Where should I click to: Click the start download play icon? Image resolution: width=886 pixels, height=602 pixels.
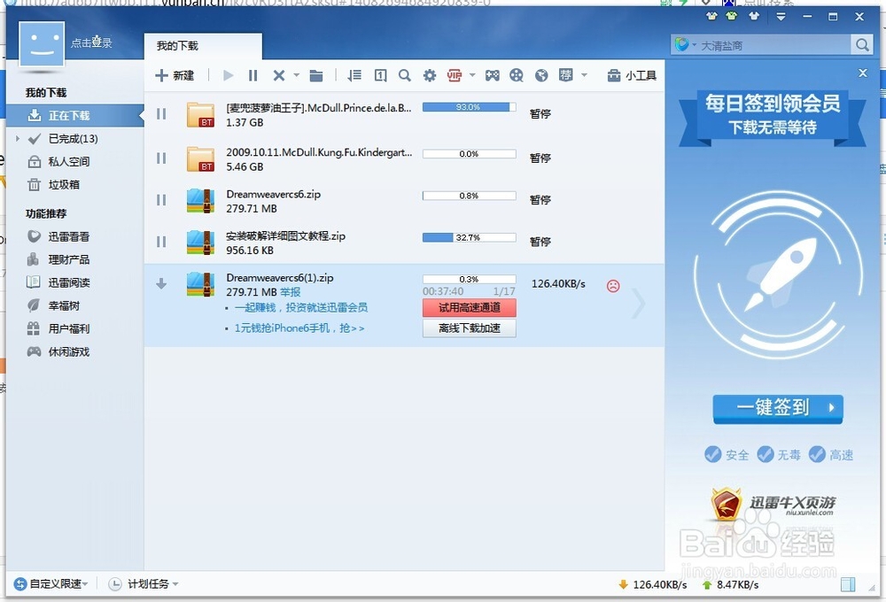229,75
